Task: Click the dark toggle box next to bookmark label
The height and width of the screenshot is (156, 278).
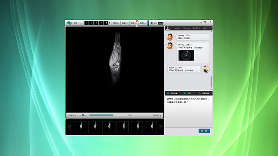Action: click(x=160, y=23)
